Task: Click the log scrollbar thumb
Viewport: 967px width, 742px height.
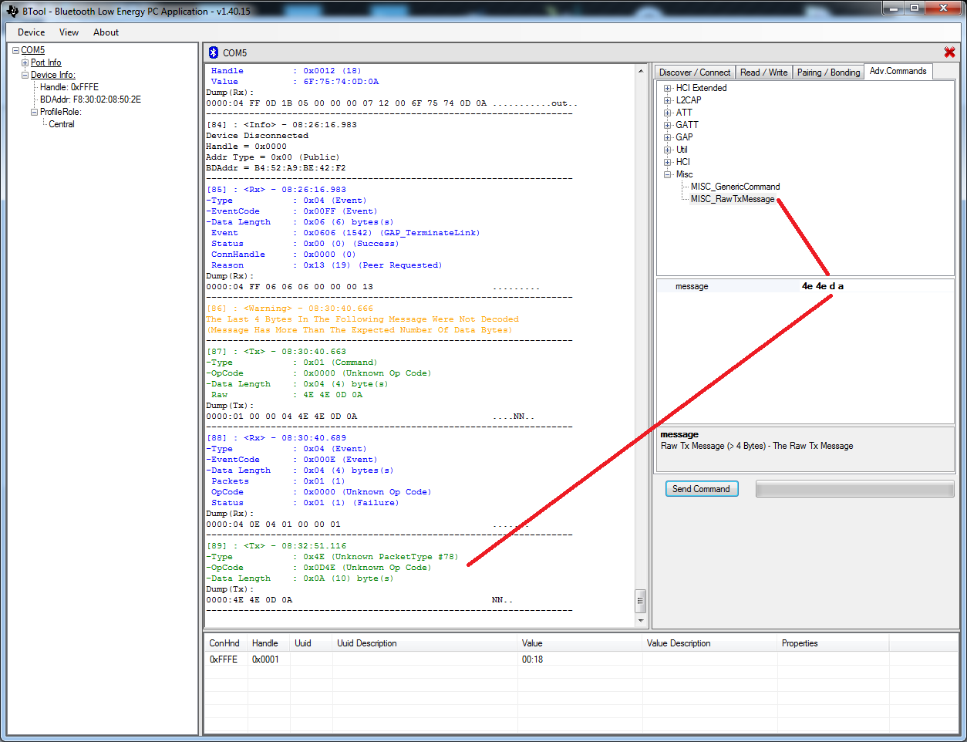Action: [x=640, y=601]
